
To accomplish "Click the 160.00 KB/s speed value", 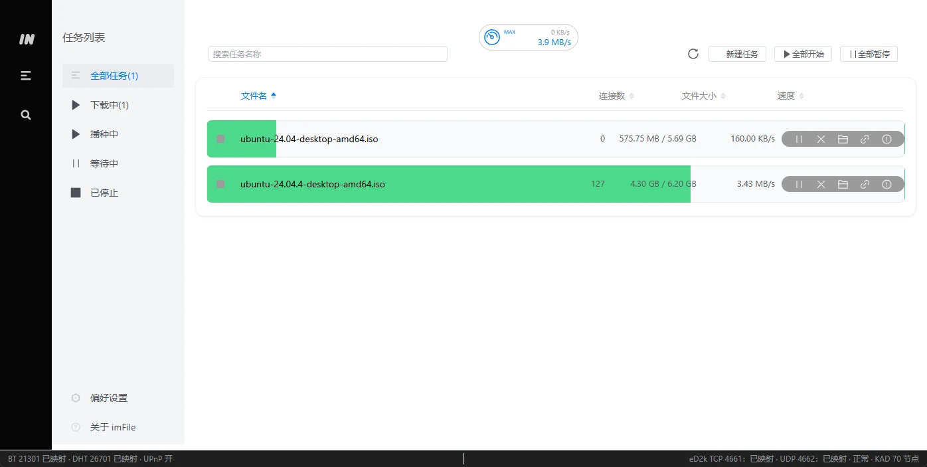I will click(x=752, y=139).
